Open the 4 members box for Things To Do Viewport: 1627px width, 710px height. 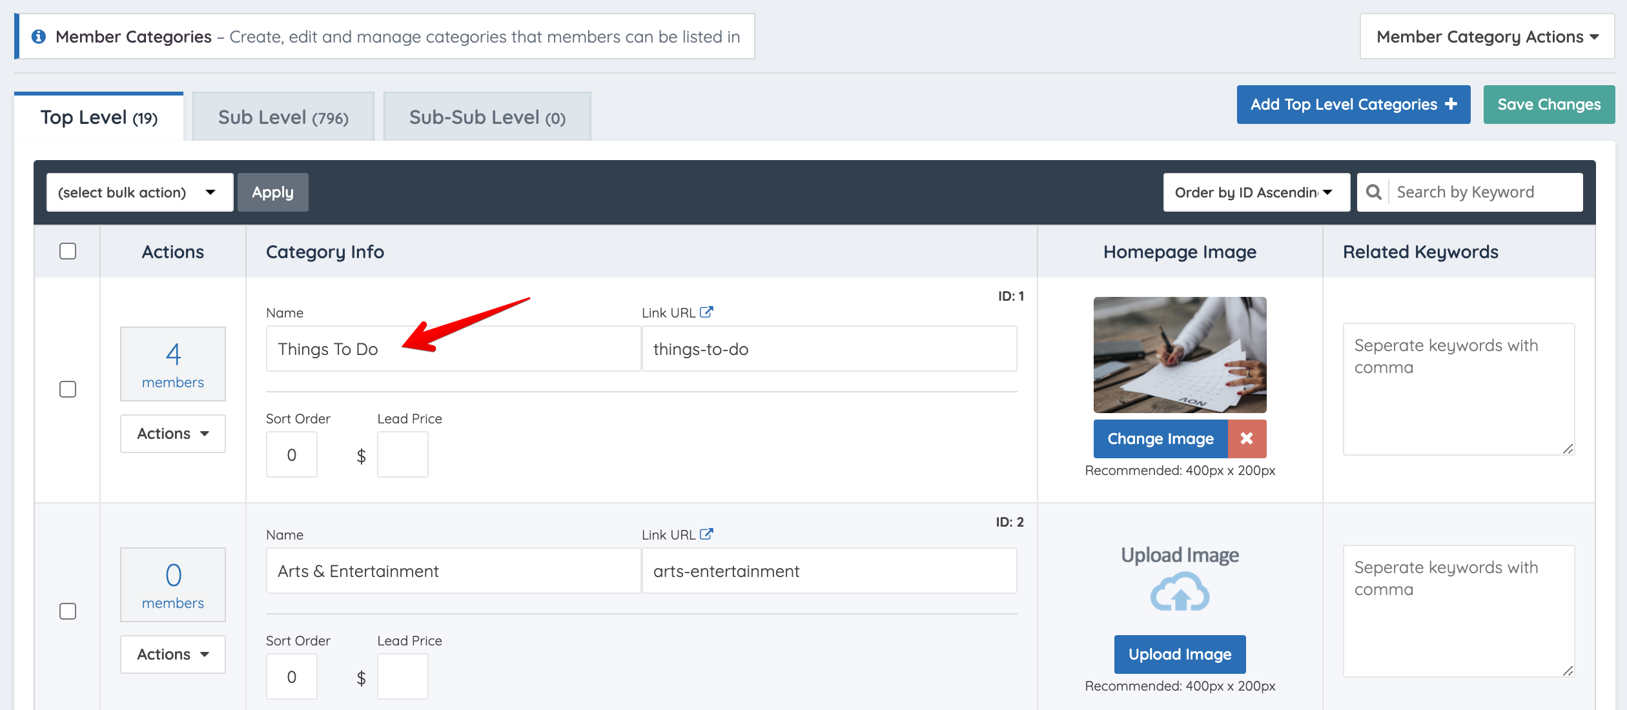[173, 364]
